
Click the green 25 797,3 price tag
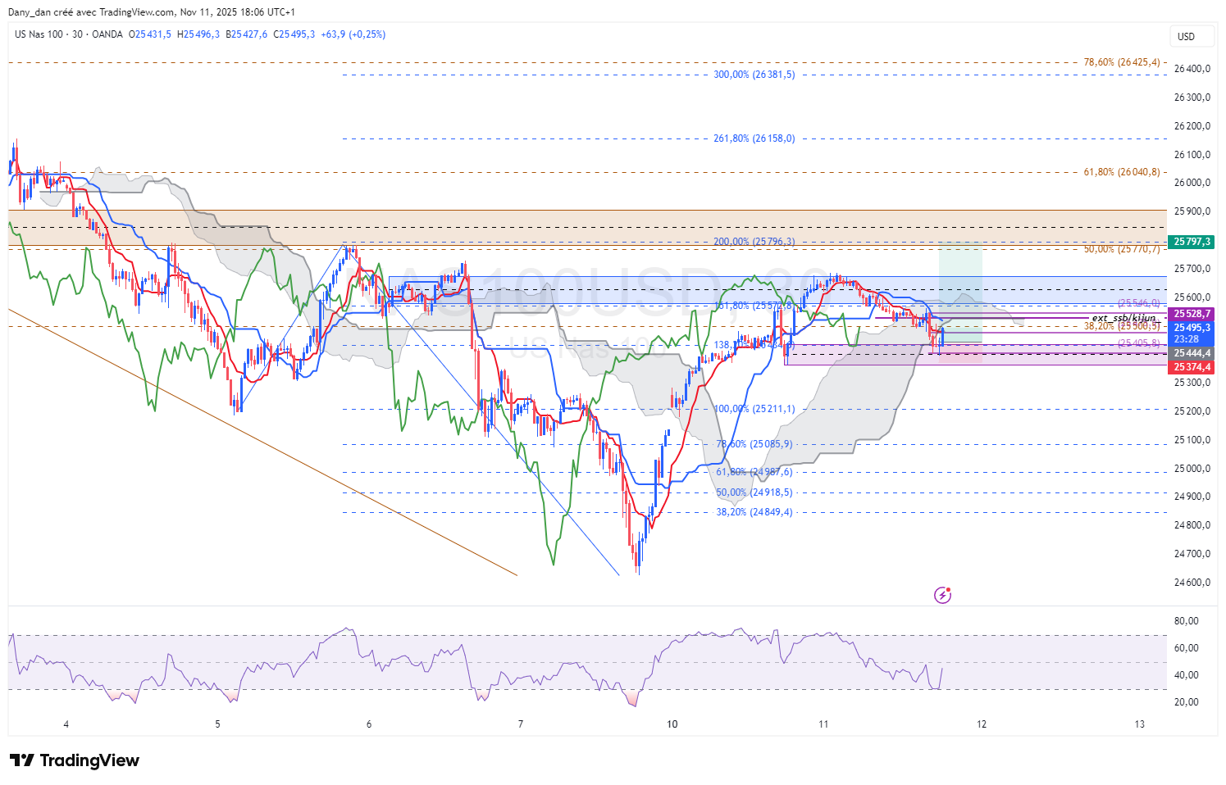pos(1192,242)
